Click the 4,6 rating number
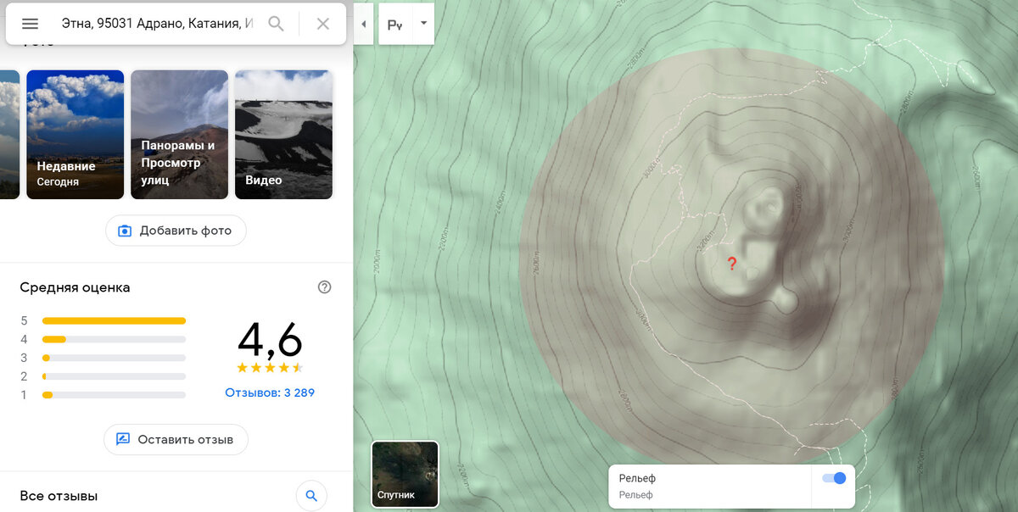1018x512 pixels. (x=270, y=340)
